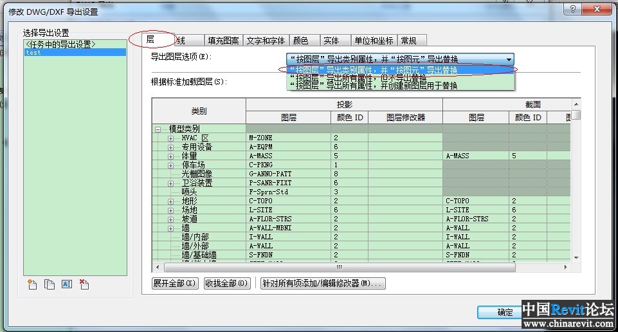Screen dimensions: 618x332
Task: Click the horizontal scrollbar thumb
Action: click(x=340, y=267)
